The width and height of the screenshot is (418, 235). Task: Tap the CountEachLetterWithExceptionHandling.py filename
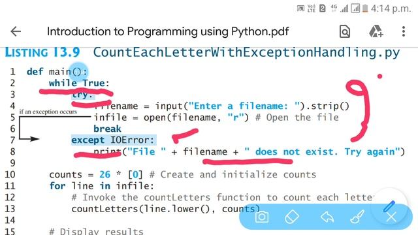click(x=246, y=52)
